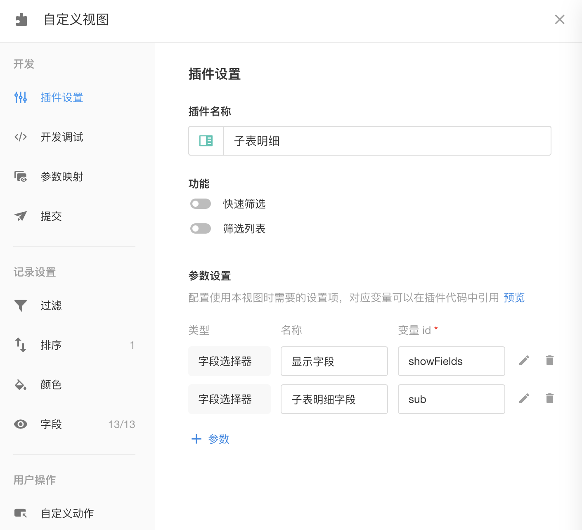Open the 字段 setting showing 13/13
This screenshot has width=582, height=530.
point(74,424)
